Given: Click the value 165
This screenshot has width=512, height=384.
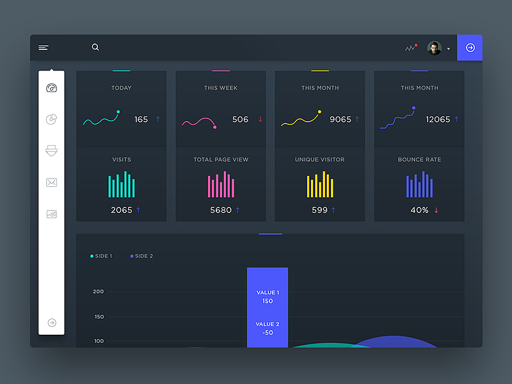Looking at the screenshot, I should coord(141,120).
